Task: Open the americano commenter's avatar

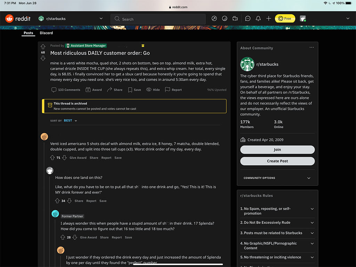Action: coord(44,137)
